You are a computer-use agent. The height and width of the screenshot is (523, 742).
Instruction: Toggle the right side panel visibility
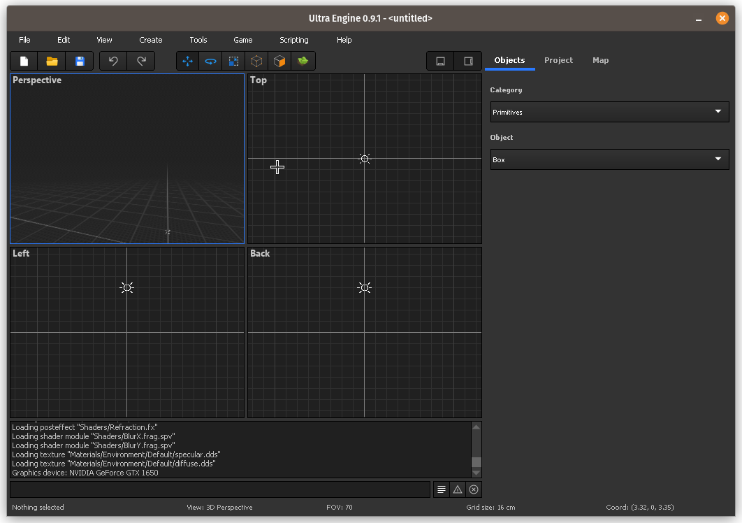468,62
